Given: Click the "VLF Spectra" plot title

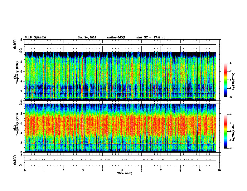Looking at the screenshot, I should coord(35,37).
